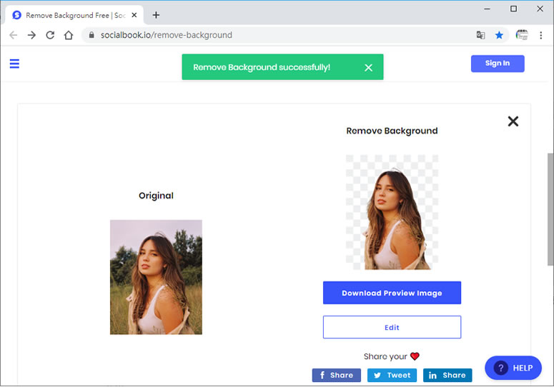Image resolution: width=554 pixels, height=387 pixels.
Task: Navigate forward in browser history
Action: 31,35
